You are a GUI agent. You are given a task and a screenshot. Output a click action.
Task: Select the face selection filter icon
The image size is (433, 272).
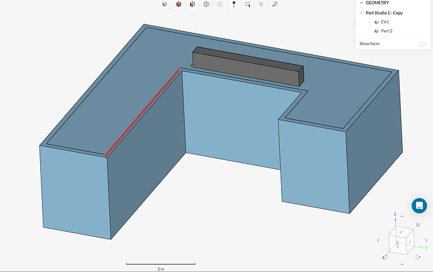pos(193,4)
